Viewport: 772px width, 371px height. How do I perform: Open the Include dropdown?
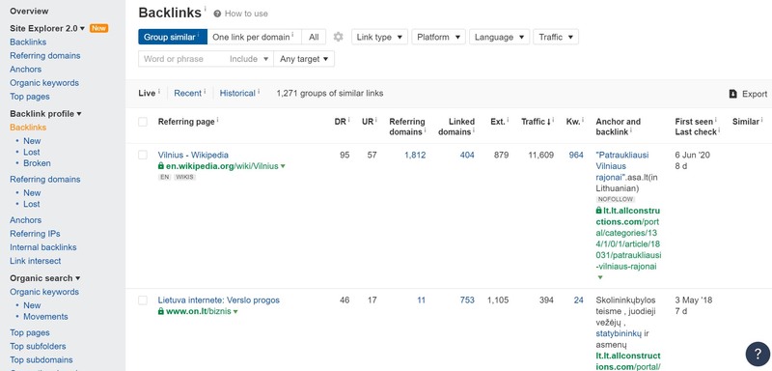(249, 59)
